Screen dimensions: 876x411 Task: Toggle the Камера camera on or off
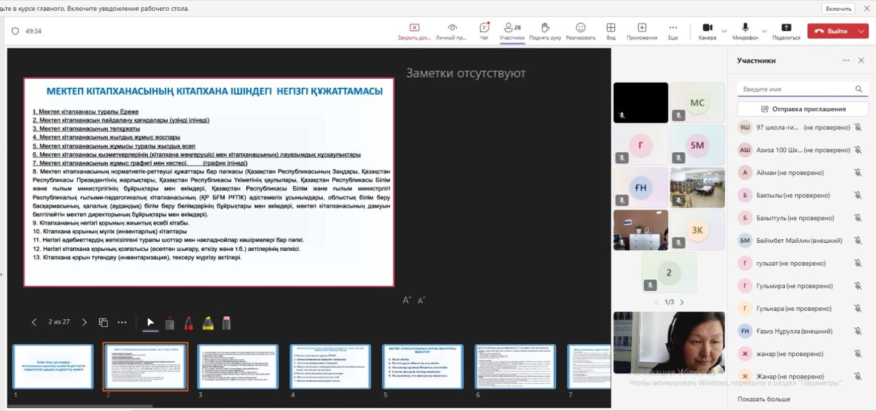[707, 31]
